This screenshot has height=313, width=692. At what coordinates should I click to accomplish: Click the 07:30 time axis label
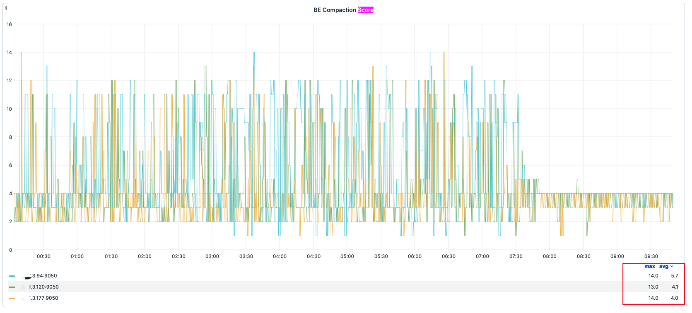[x=516, y=256]
